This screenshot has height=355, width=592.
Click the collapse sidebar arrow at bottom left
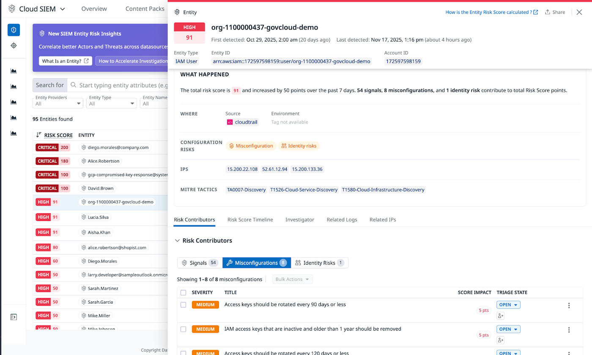pyautogui.click(x=14, y=316)
